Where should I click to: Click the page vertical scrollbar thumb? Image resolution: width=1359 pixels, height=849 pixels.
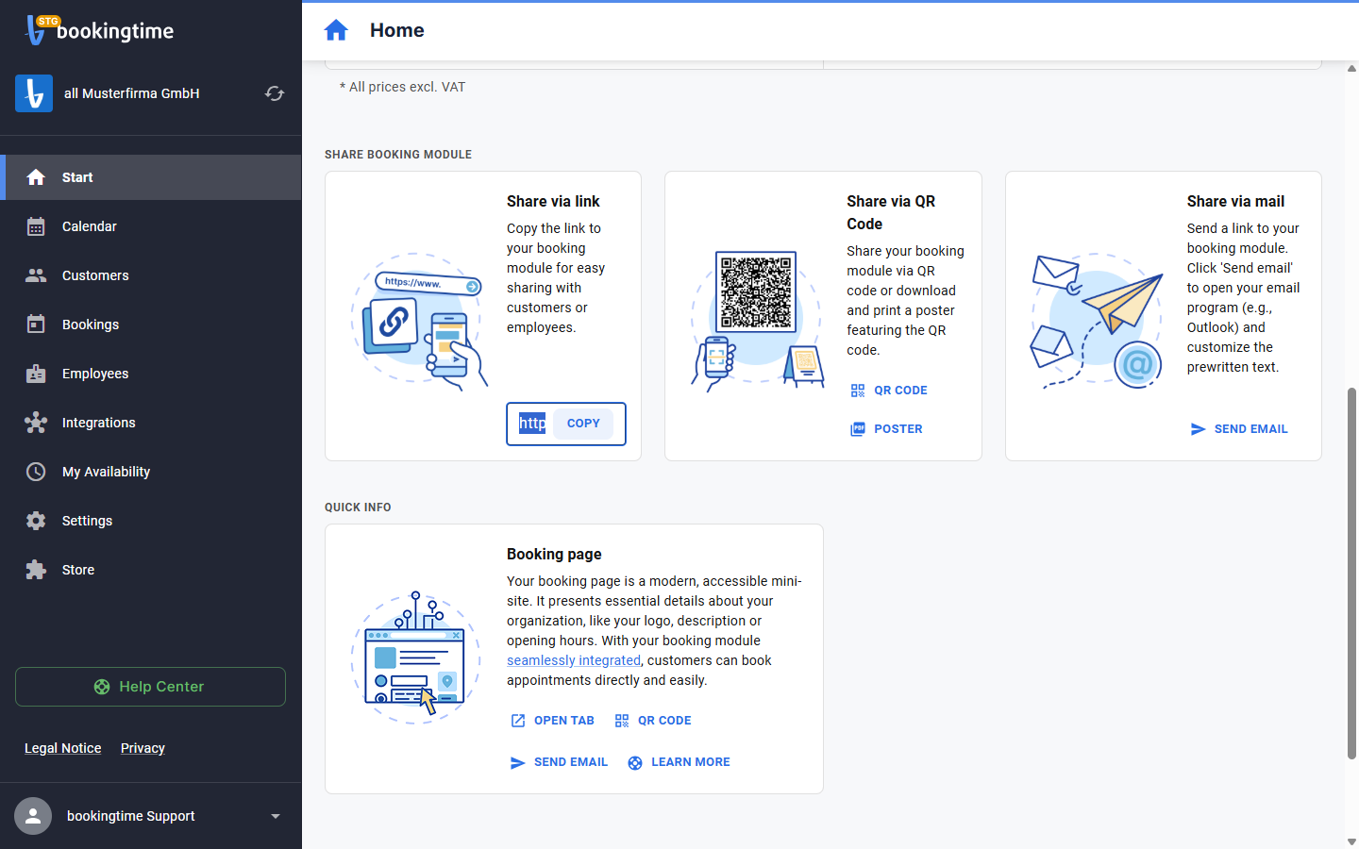(1351, 574)
